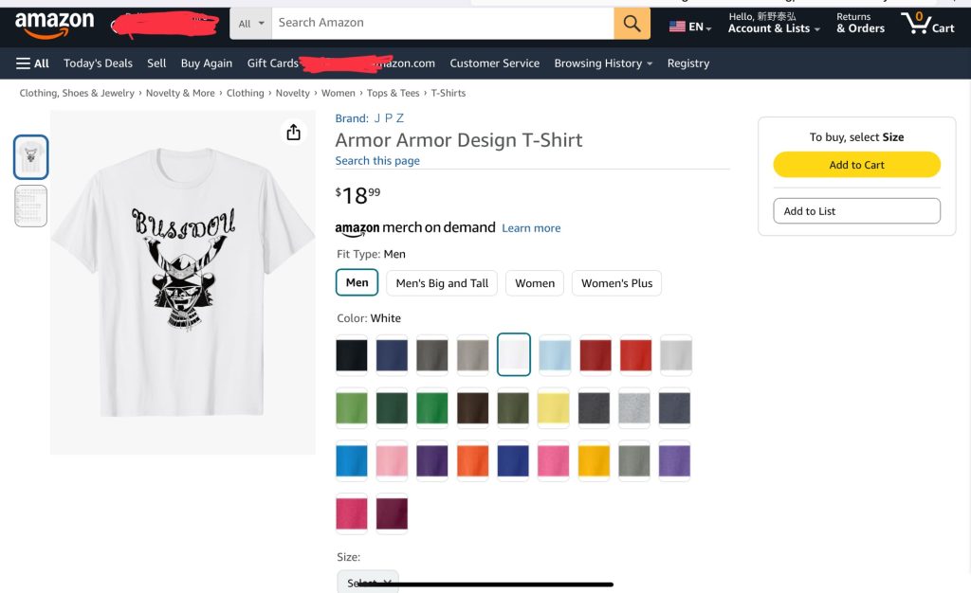Open the Size select dropdown
971x593 pixels.
tap(368, 581)
